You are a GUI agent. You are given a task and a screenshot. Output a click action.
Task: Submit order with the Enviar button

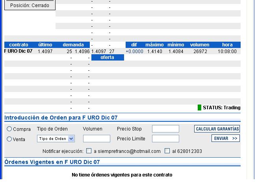pyautogui.click(x=226, y=138)
